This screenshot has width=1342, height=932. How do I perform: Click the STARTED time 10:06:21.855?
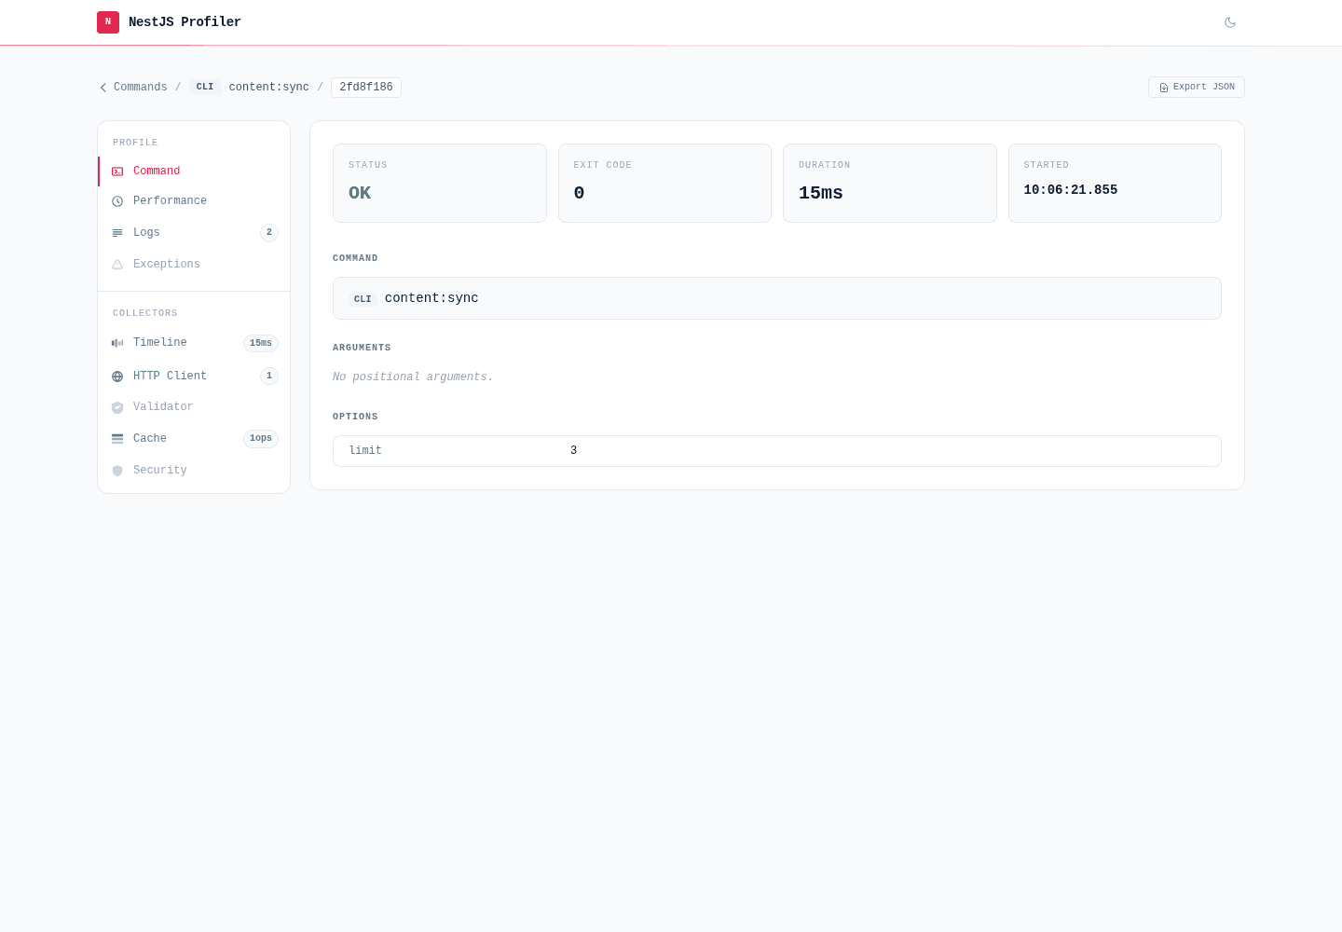[x=1071, y=190]
